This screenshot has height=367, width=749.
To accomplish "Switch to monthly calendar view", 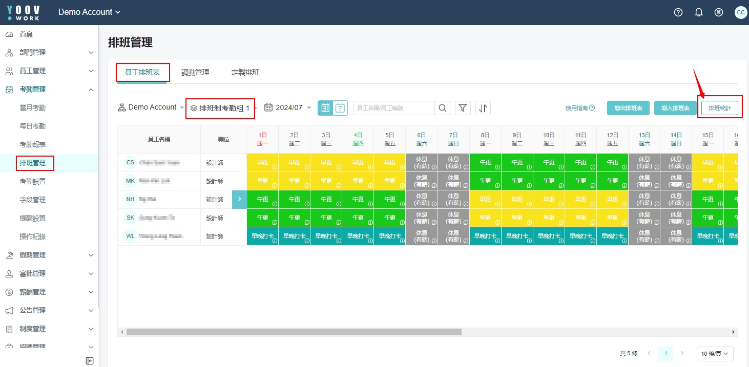I will (x=325, y=108).
